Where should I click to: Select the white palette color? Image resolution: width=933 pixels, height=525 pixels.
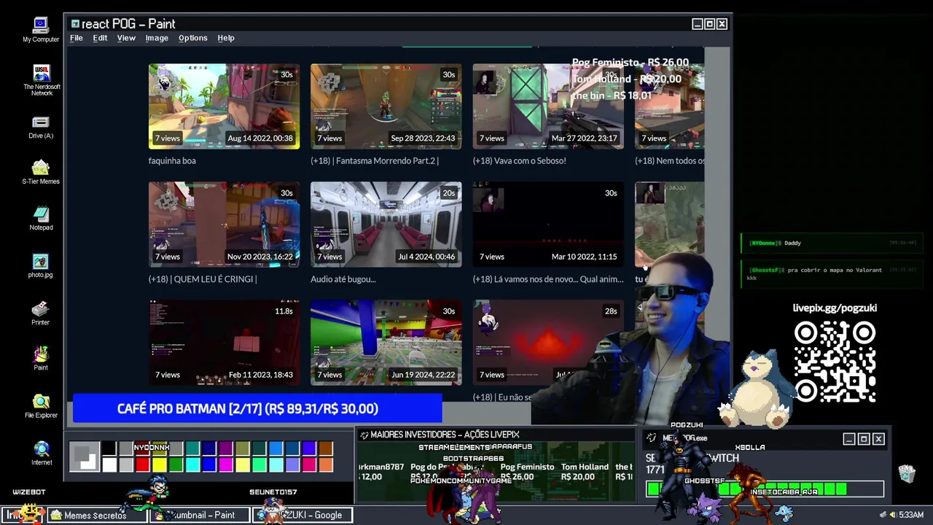tap(109, 464)
